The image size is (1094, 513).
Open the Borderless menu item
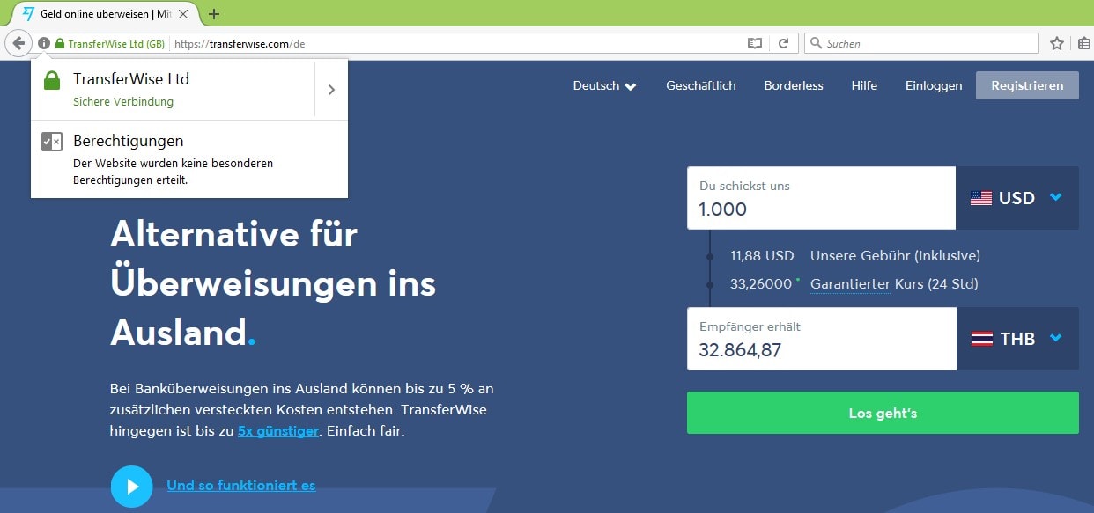pos(794,85)
